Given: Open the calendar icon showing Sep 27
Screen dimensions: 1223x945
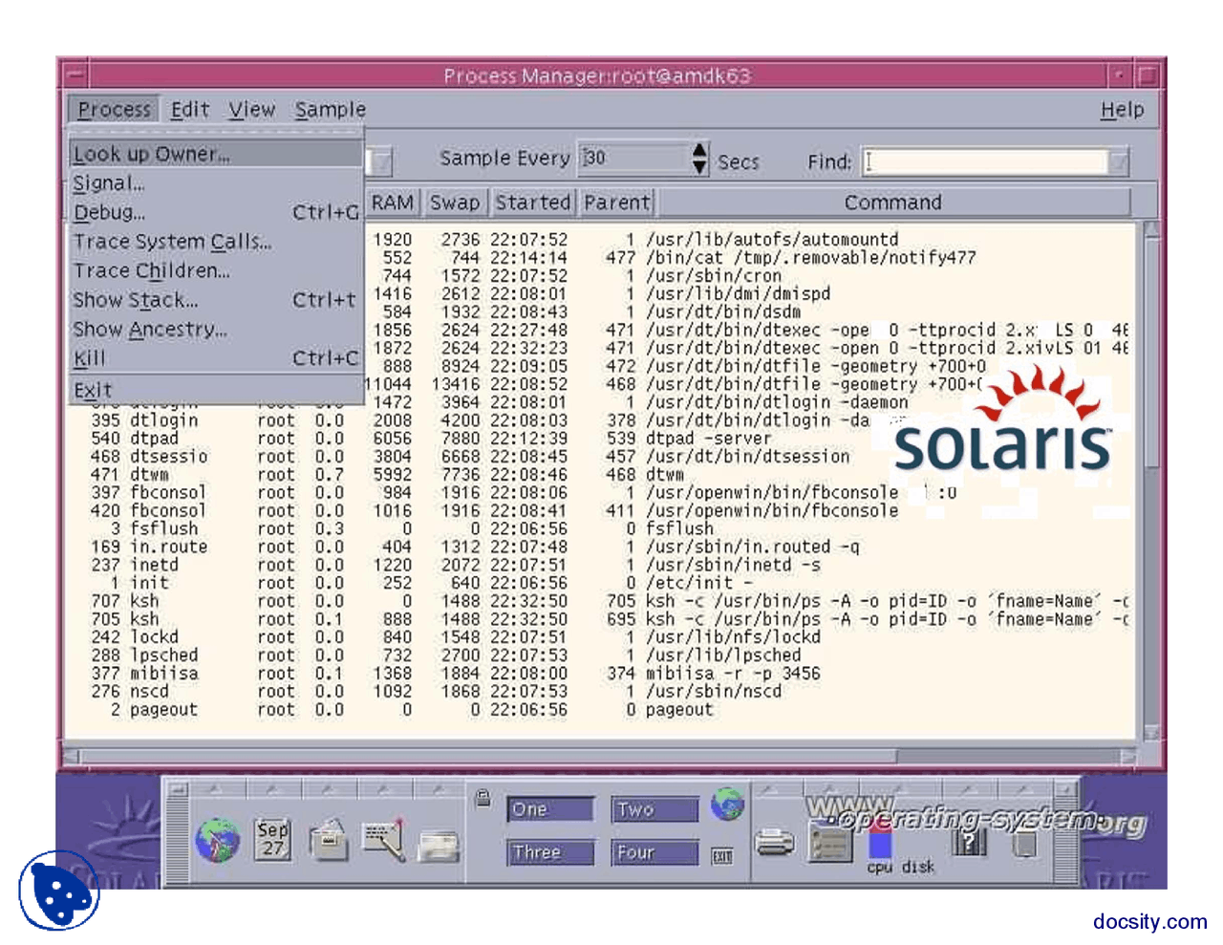Looking at the screenshot, I should [273, 839].
